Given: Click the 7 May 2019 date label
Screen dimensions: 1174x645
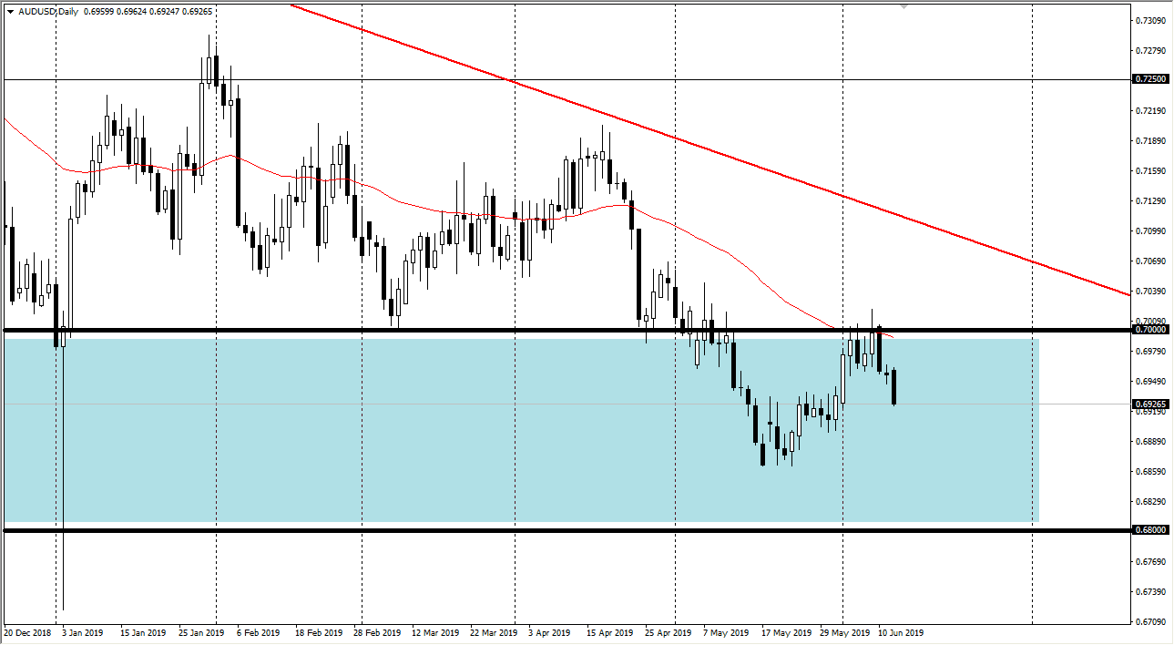Looking at the screenshot, I should click(726, 632).
